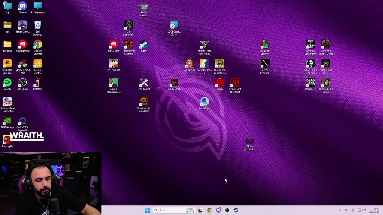The width and height of the screenshot is (383, 215).
Task: Switch to Discord on the taskbar
Action: click(218, 210)
